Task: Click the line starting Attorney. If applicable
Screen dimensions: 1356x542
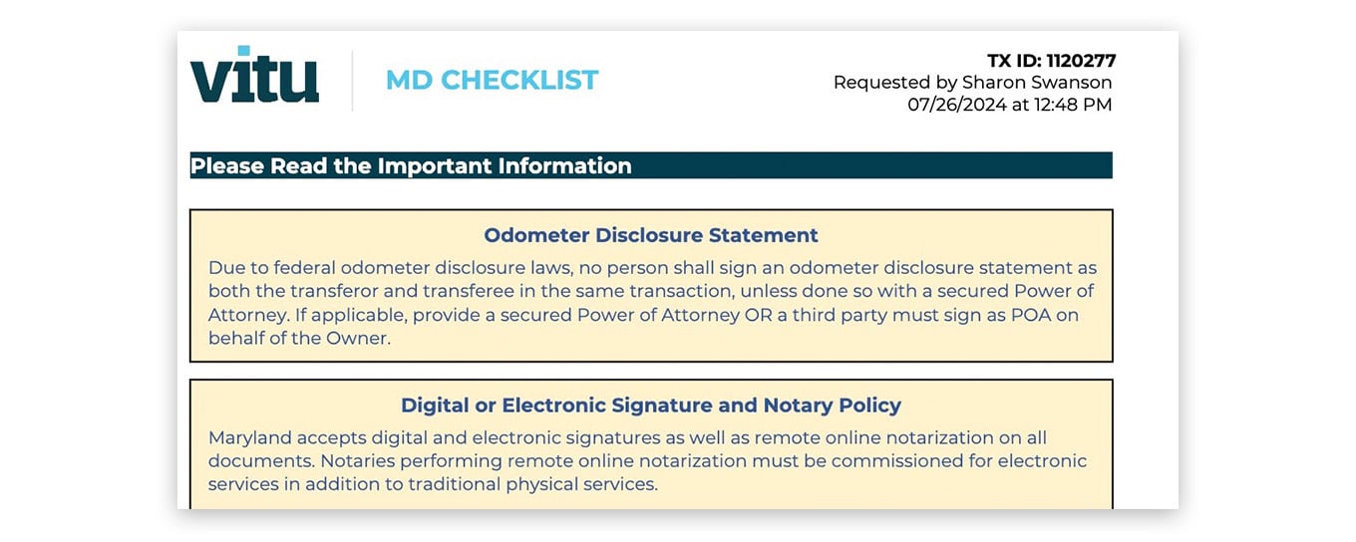Action: 643,315
